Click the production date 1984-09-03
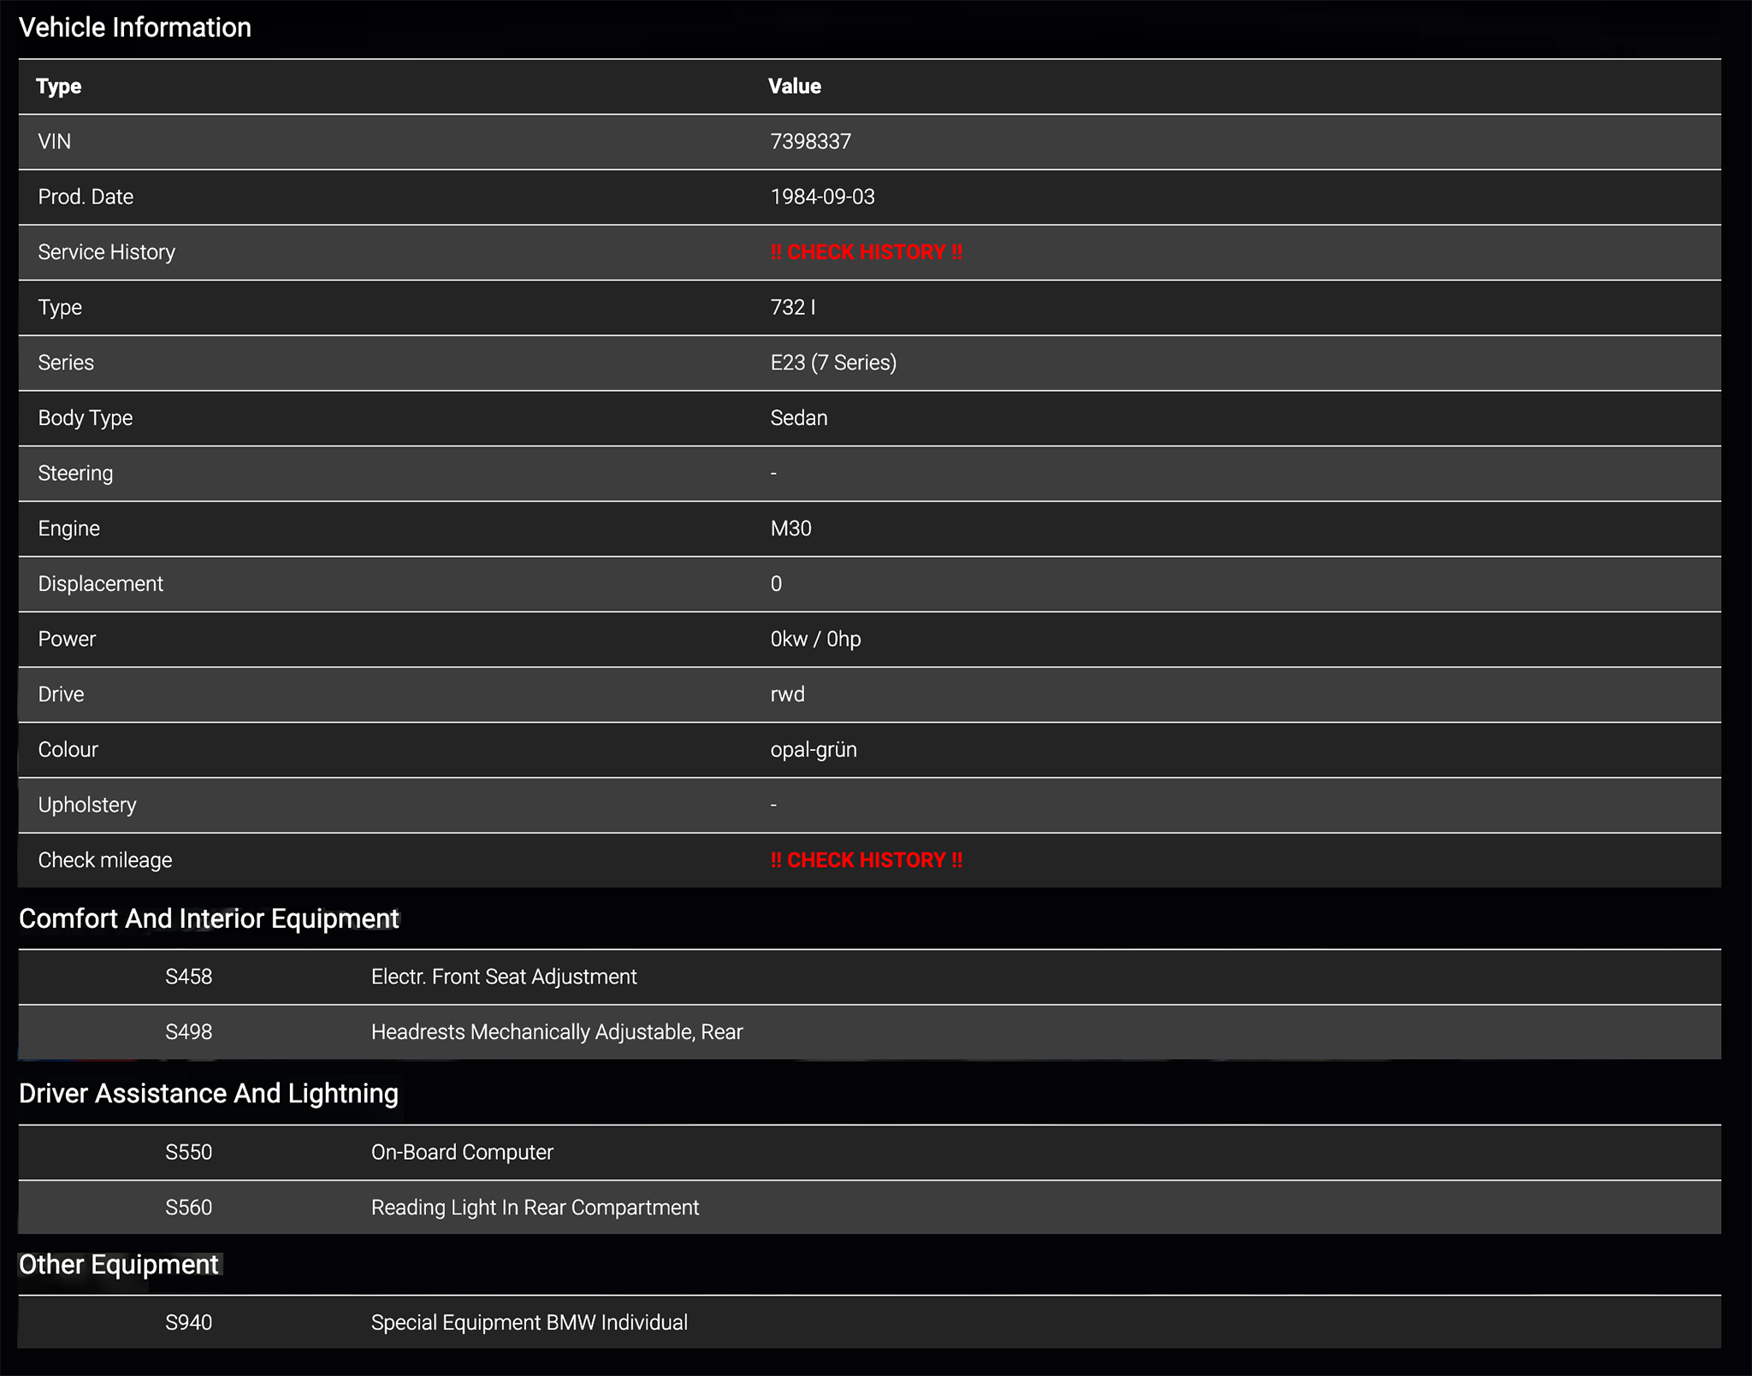Viewport: 1752px width, 1376px height. tap(822, 197)
